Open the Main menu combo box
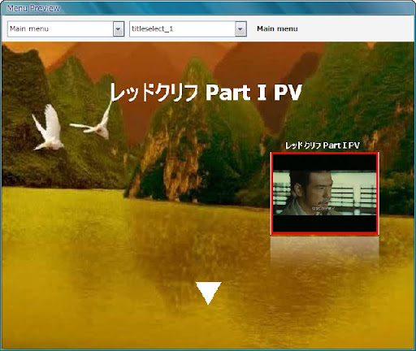This screenshot has height=351, width=416. click(66, 28)
